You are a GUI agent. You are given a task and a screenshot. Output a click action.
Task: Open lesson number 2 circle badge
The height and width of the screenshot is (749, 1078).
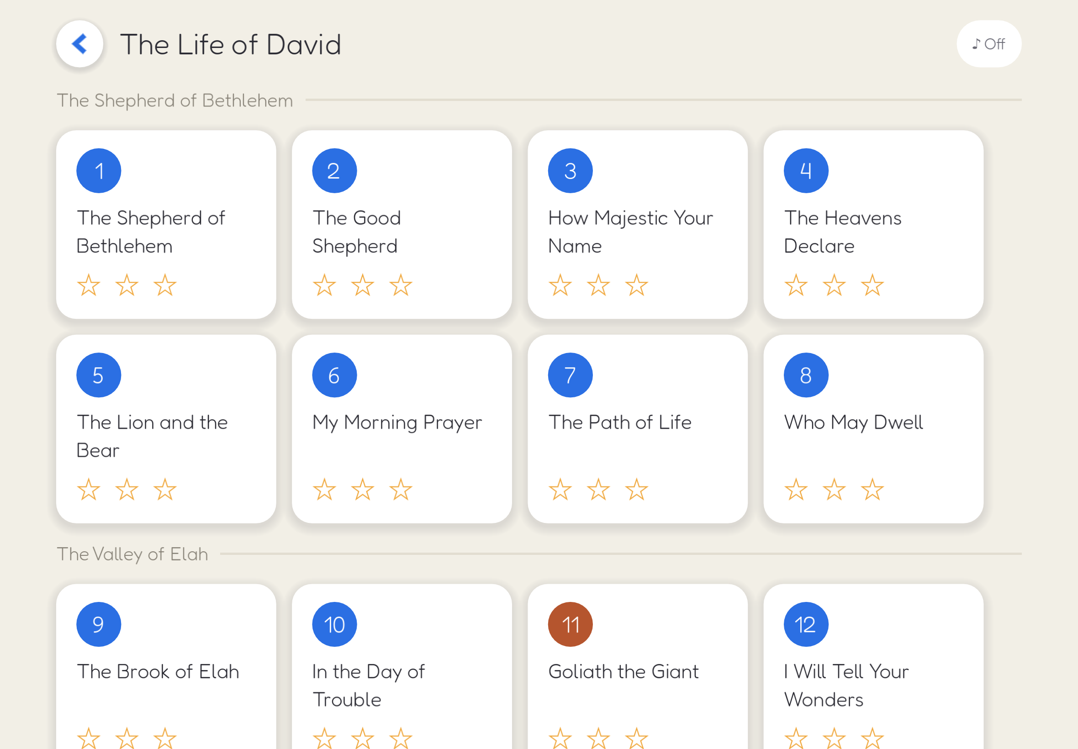coord(335,171)
